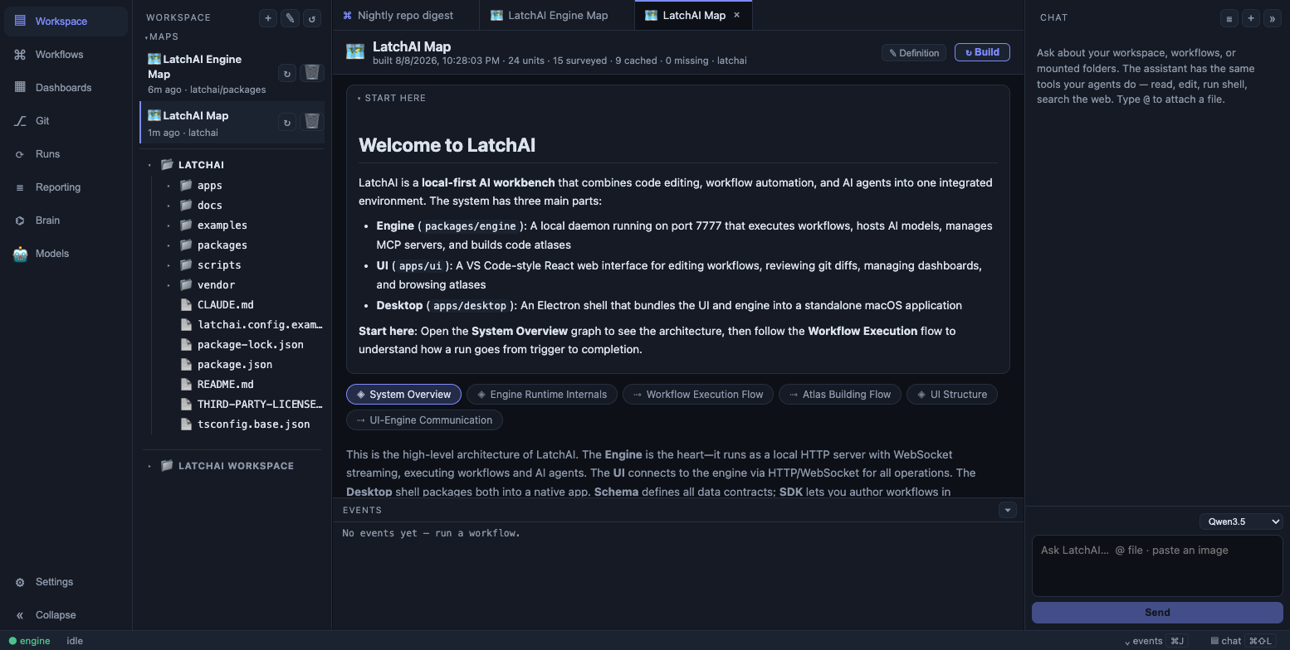This screenshot has height=650, width=1290.
Task: Expand the LATCHAI root folder
Action: click(x=149, y=165)
